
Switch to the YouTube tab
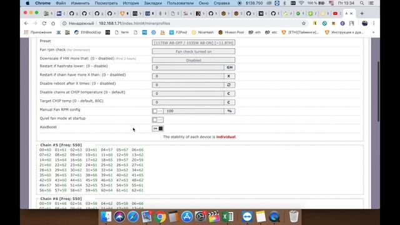tap(335, 14)
